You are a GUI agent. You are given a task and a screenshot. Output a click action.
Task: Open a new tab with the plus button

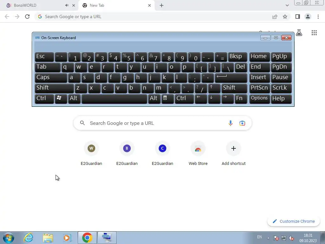(162, 5)
